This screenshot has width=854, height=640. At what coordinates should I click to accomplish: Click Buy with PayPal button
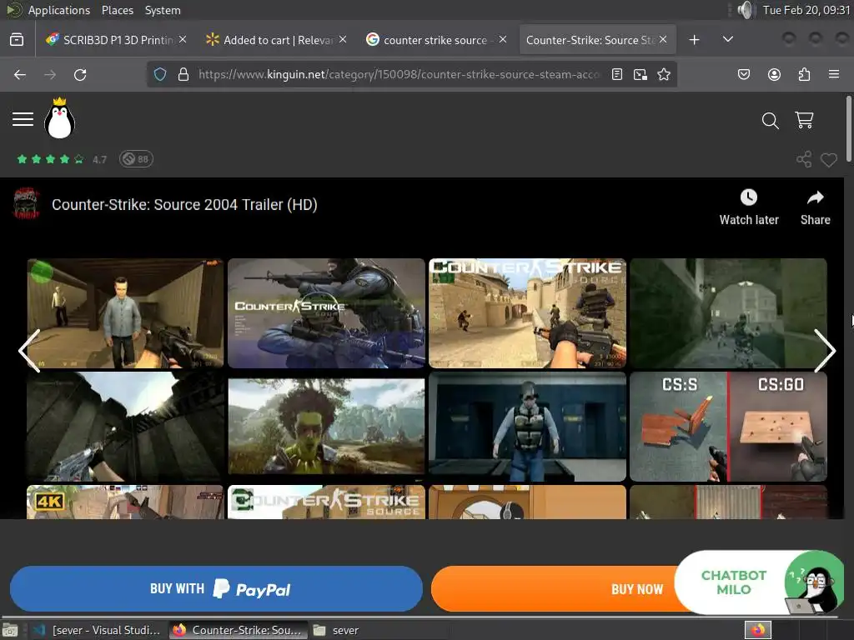click(216, 589)
